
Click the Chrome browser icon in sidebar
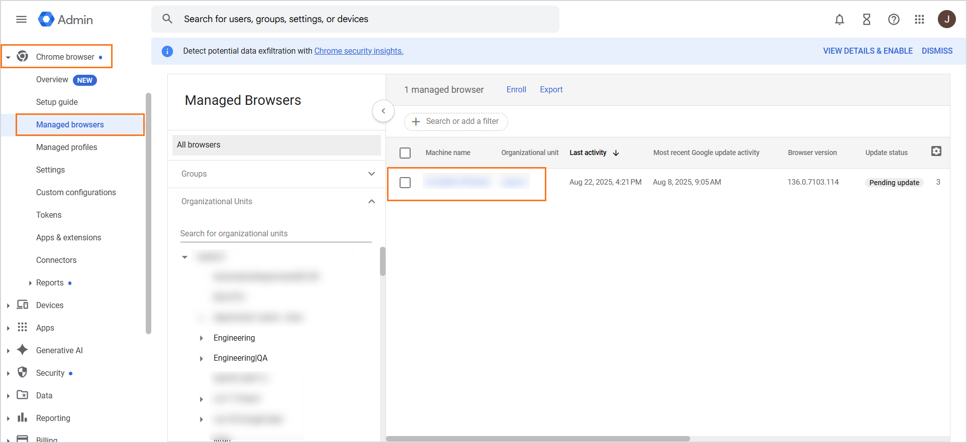[23, 56]
